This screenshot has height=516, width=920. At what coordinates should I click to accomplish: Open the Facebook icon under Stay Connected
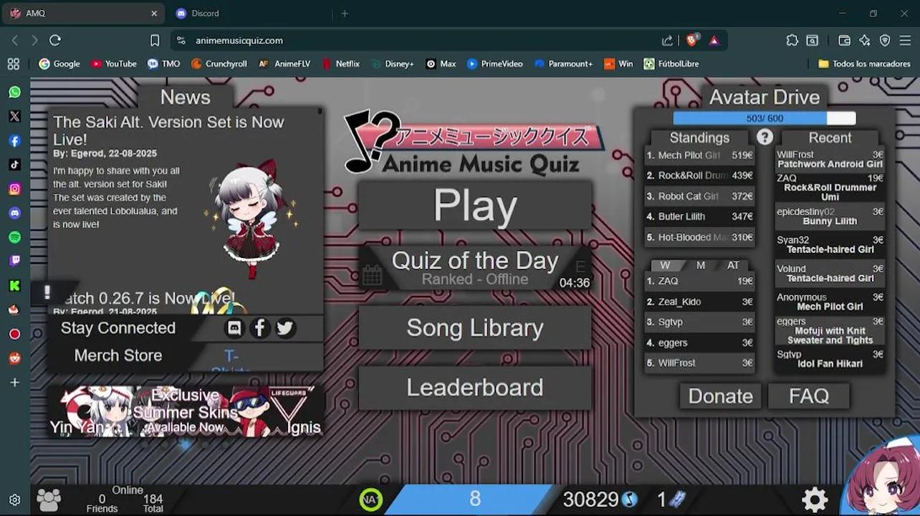pos(259,328)
